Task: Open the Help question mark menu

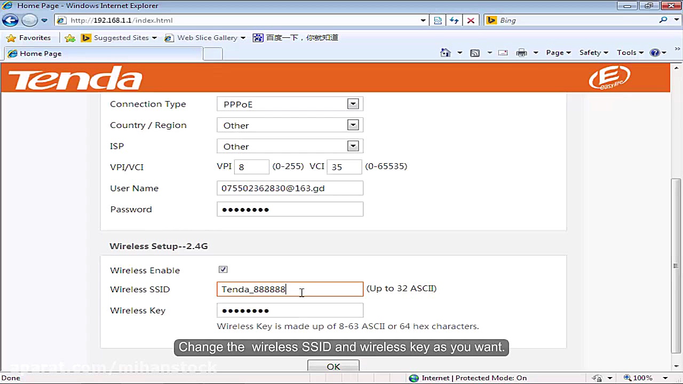Action: coord(658,53)
